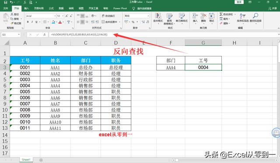This screenshot has width=280, height=163.
Task: Toggle underline formatting U
Action: [36, 22]
